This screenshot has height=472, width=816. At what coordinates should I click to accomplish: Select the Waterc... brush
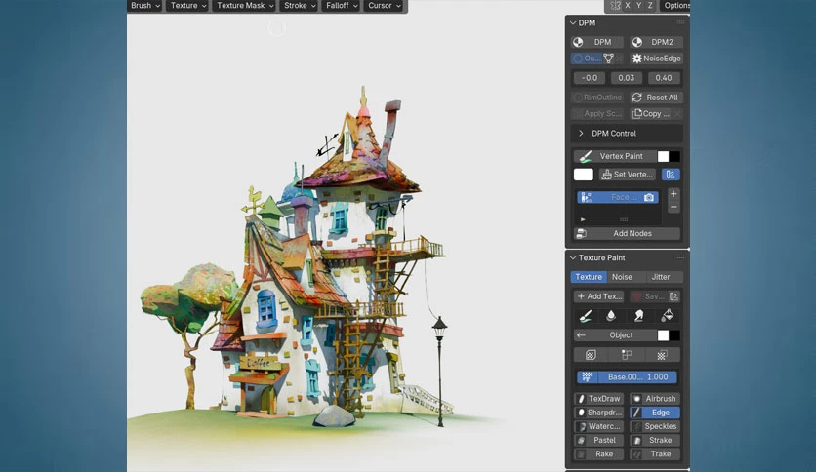pos(598,426)
